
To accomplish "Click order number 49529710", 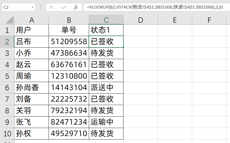I will (x=69, y=134).
